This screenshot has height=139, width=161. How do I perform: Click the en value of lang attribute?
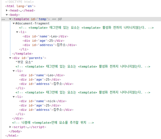[30, 6]
